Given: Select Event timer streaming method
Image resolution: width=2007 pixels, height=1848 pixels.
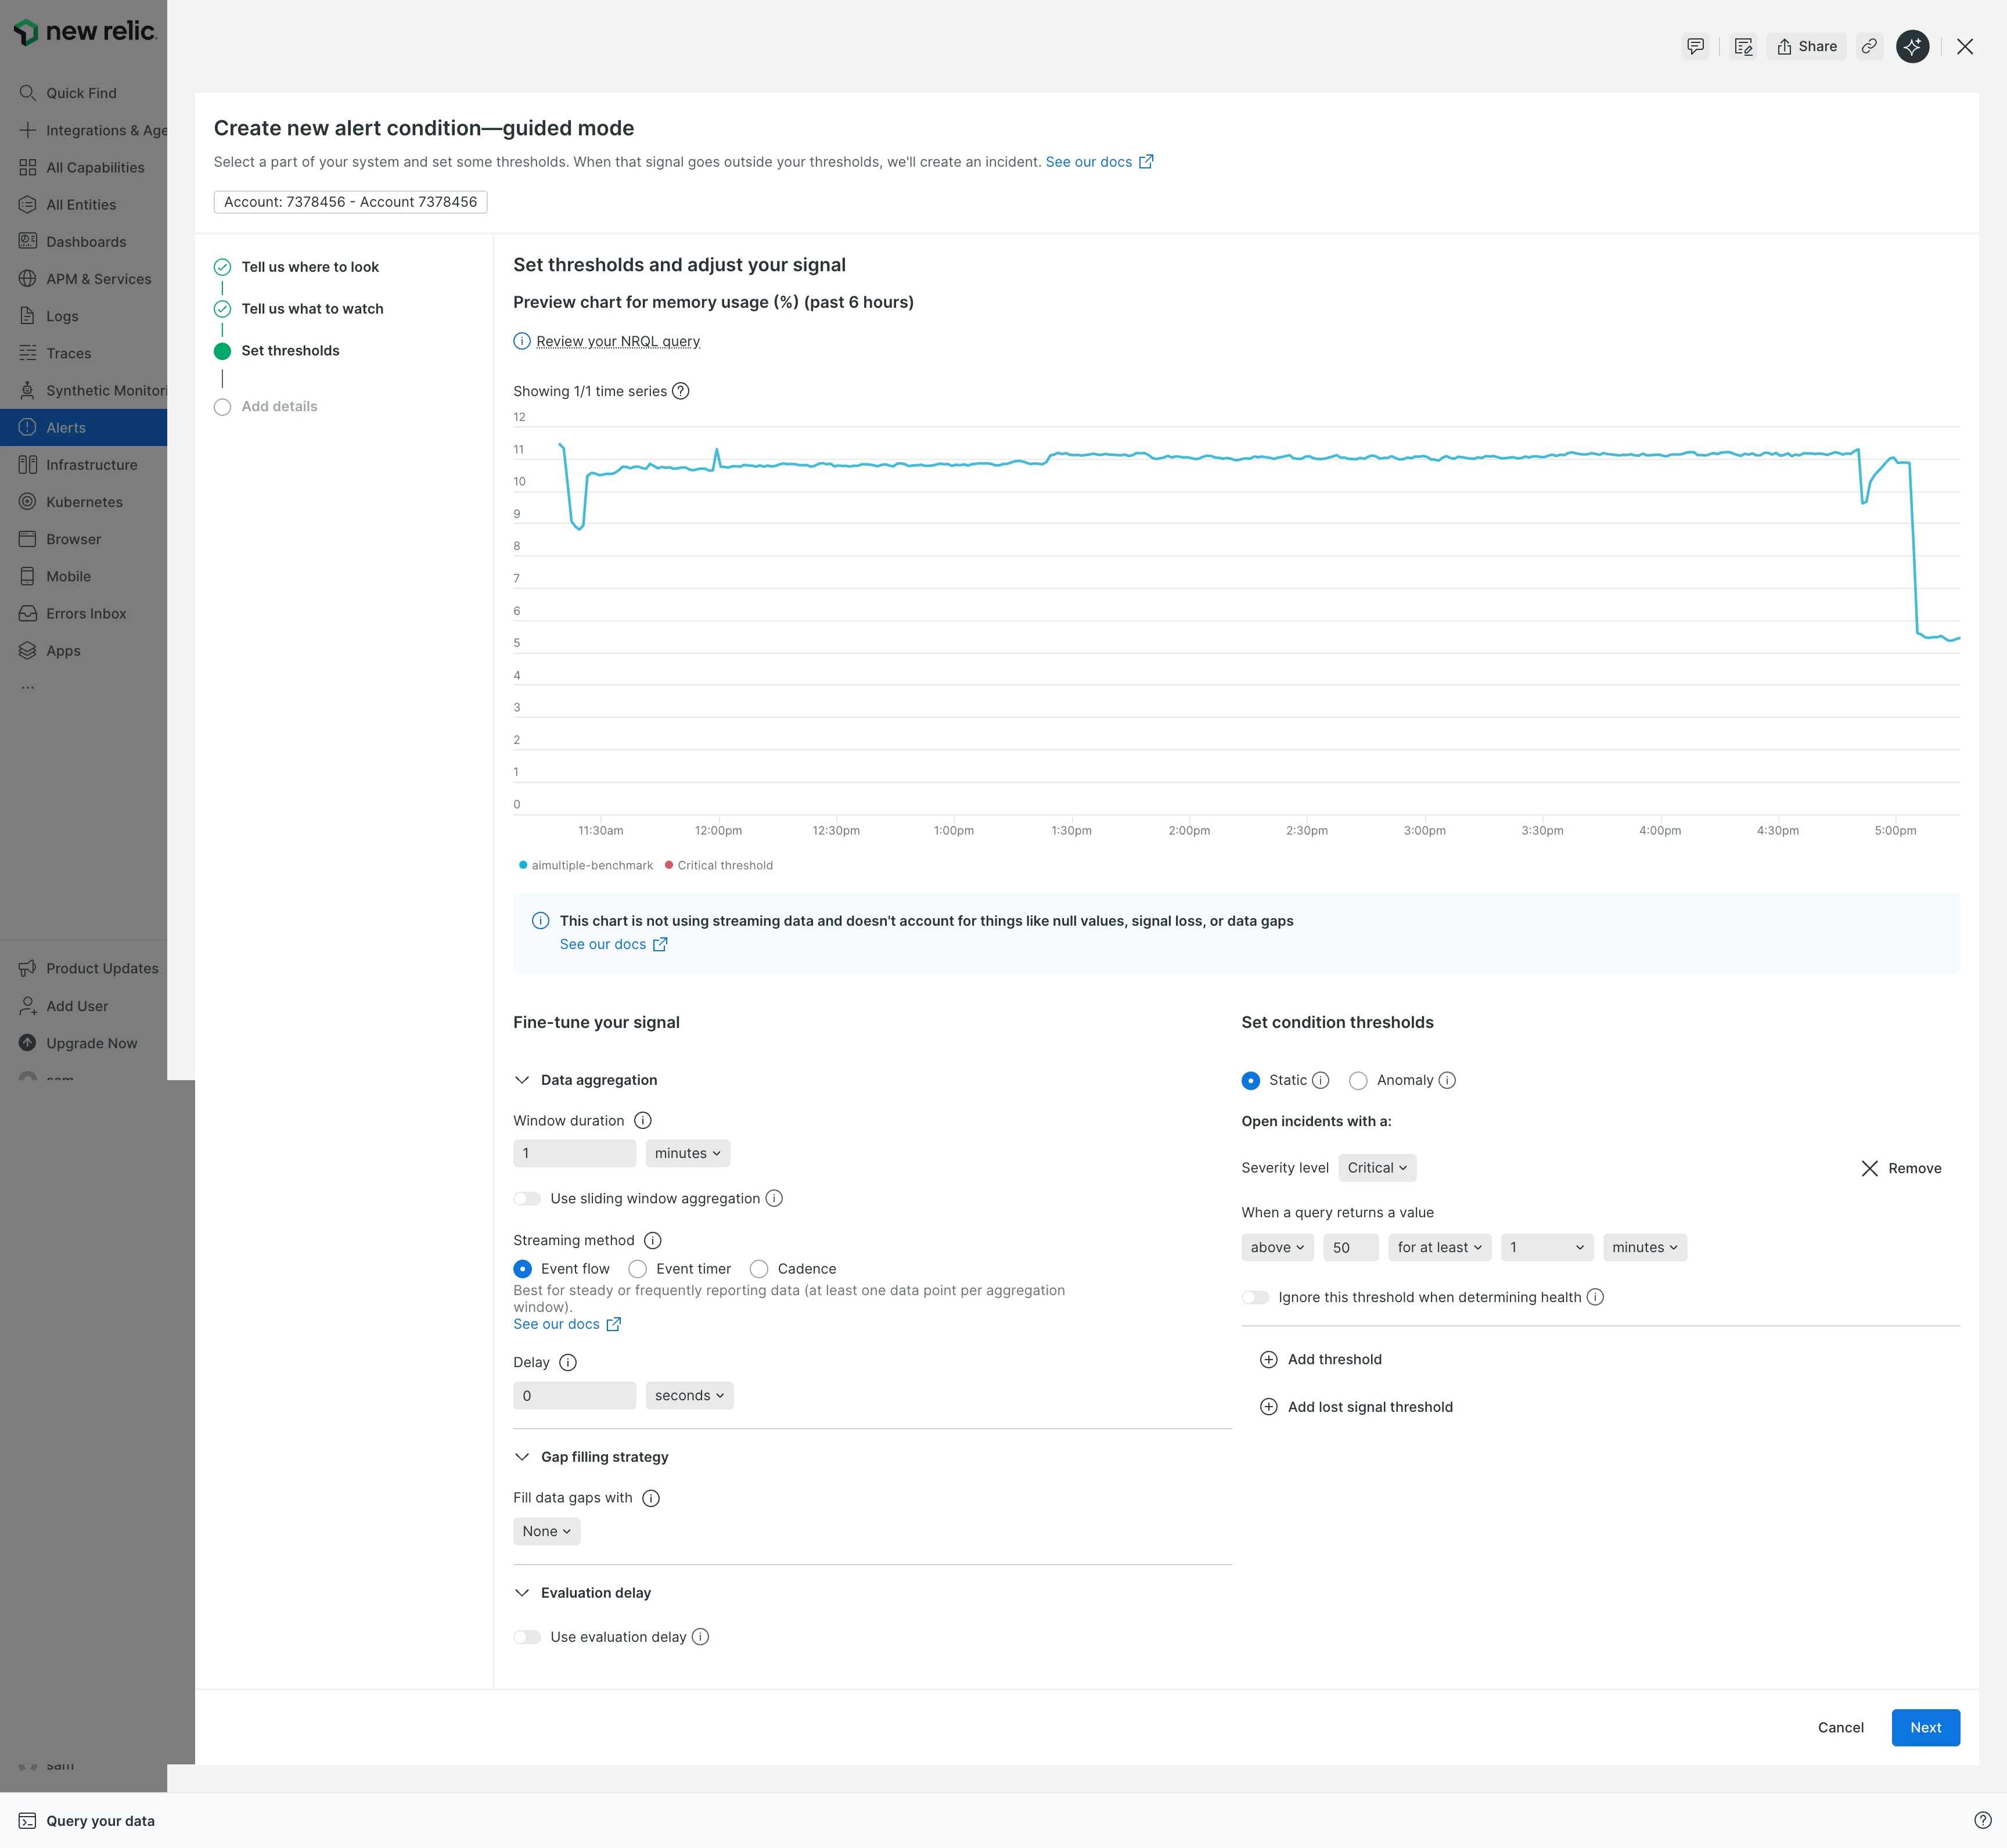Looking at the screenshot, I should 638,1268.
